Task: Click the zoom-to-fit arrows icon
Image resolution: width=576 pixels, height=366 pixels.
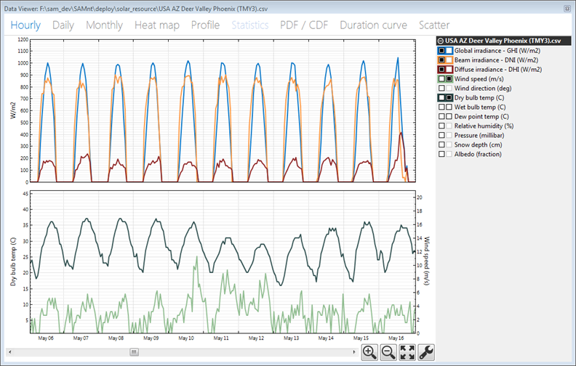Action: [x=407, y=353]
